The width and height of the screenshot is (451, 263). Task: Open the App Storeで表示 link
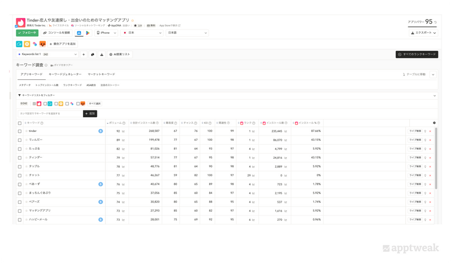pyautogui.click(x=170, y=25)
